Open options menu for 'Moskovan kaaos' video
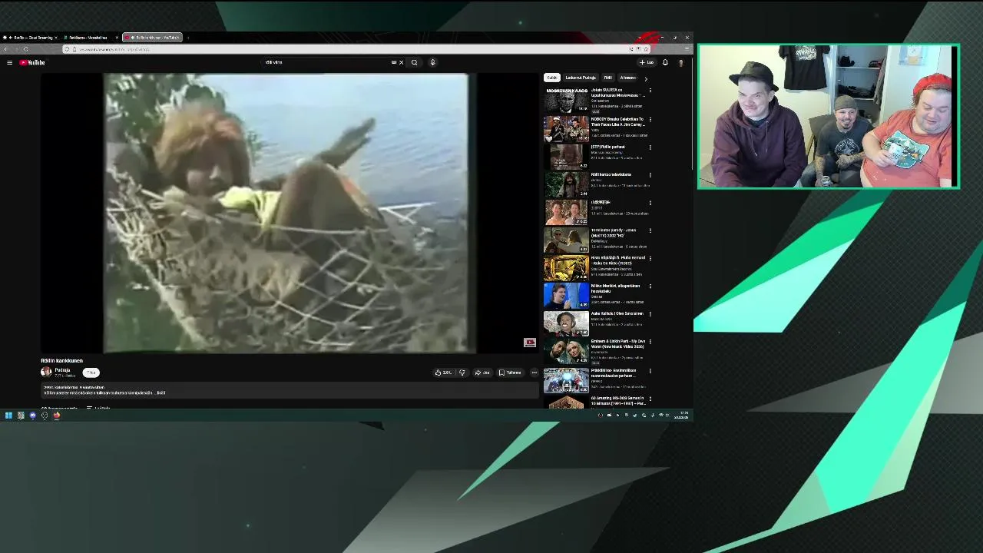This screenshot has height=553, width=983. tap(650, 91)
